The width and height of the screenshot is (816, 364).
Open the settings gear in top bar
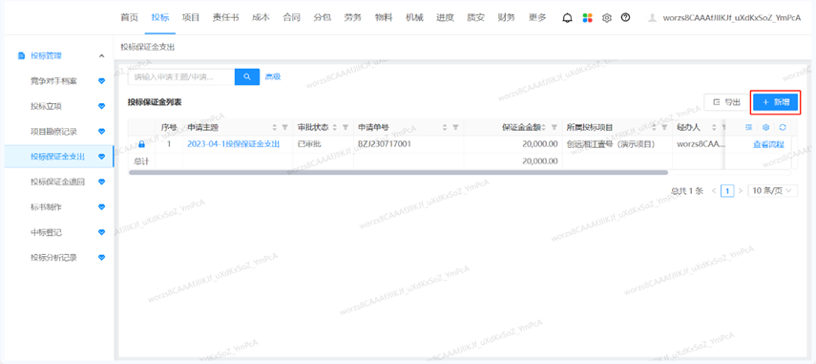606,18
